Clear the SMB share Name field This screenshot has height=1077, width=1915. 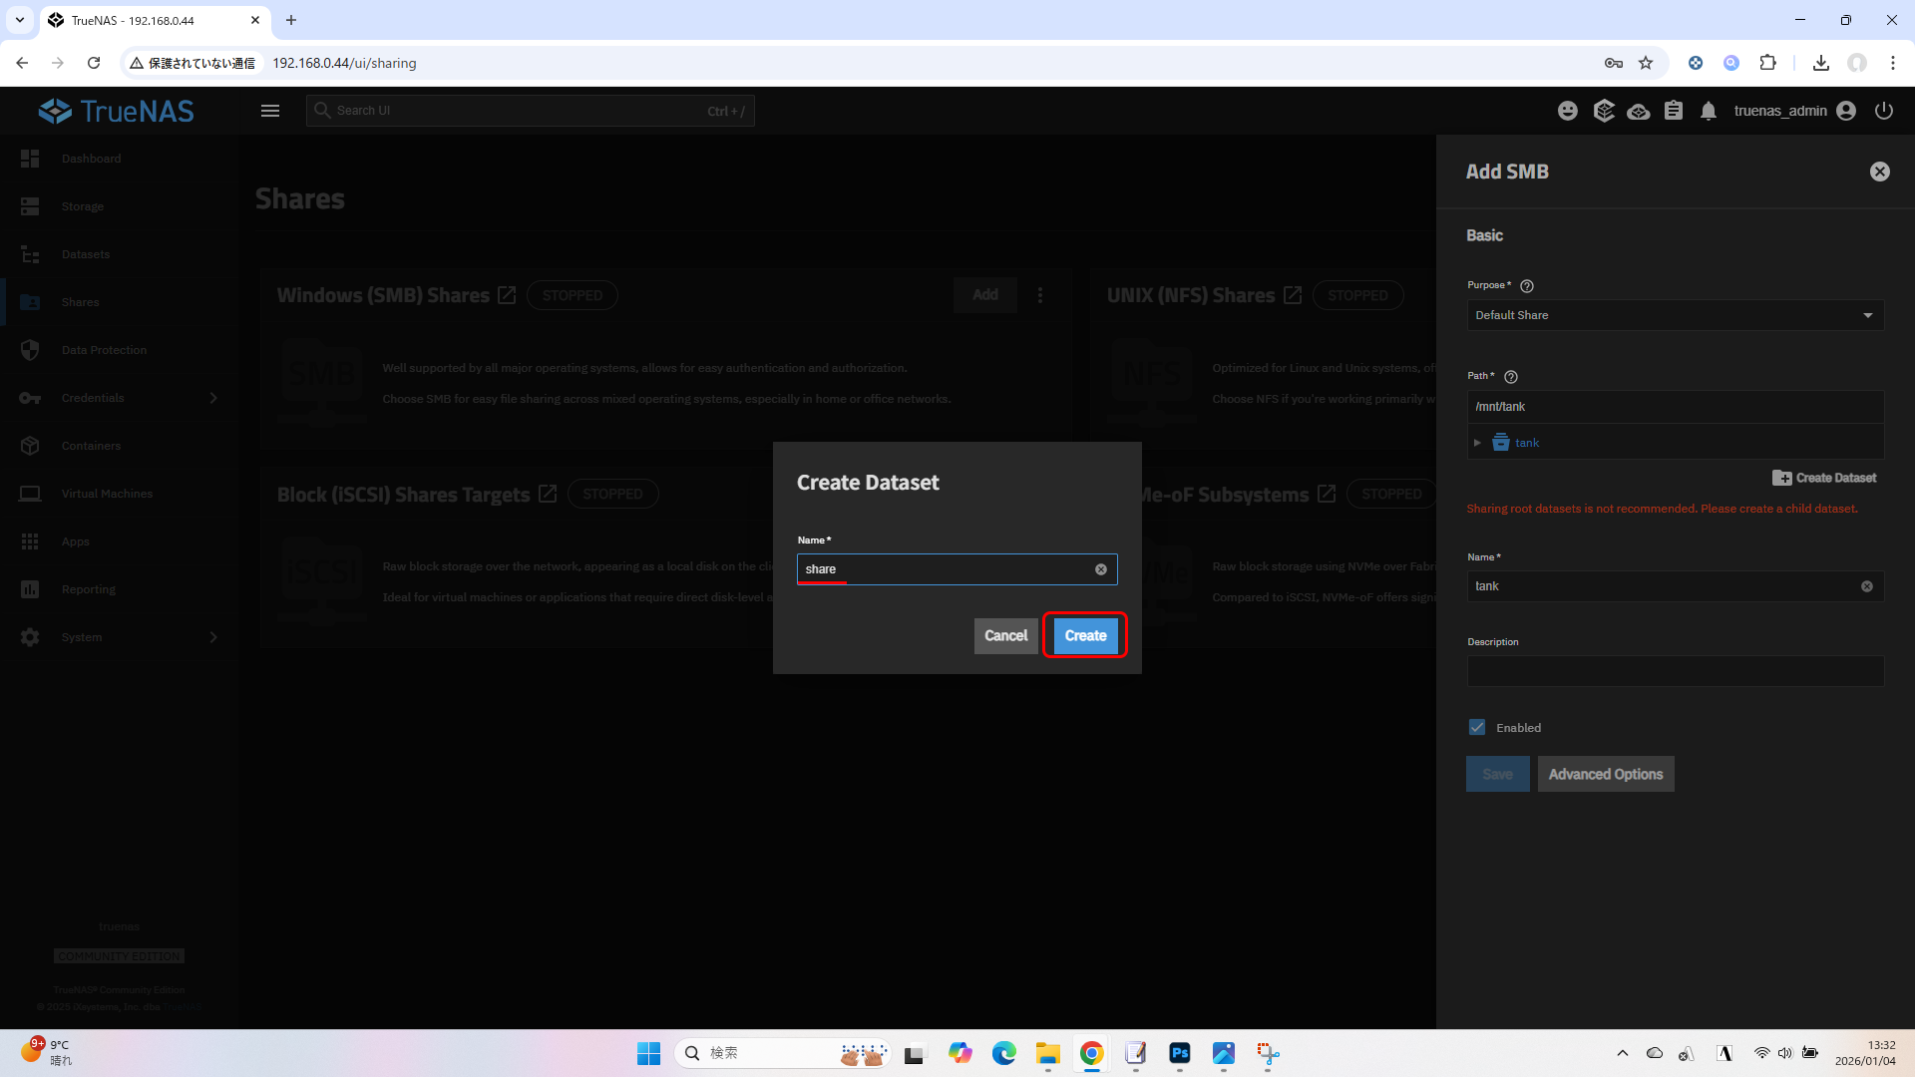point(1867,586)
